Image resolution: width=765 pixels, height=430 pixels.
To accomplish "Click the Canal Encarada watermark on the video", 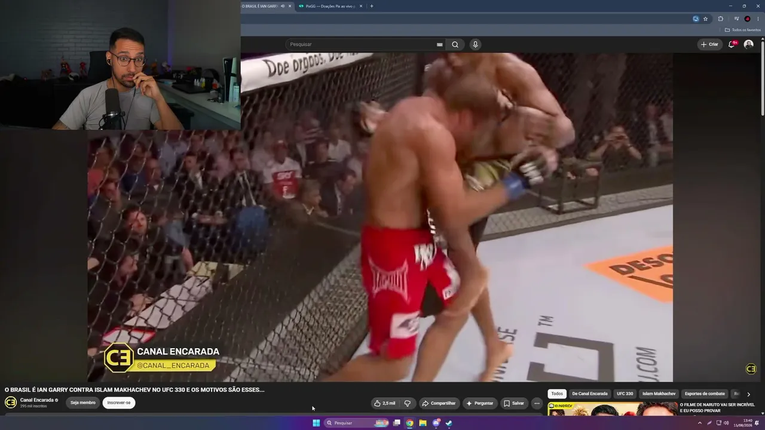I will coord(751,369).
